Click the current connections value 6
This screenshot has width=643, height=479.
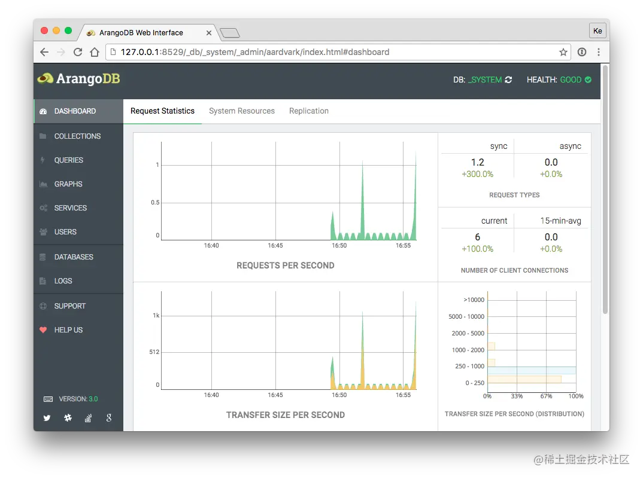coord(477,237)
